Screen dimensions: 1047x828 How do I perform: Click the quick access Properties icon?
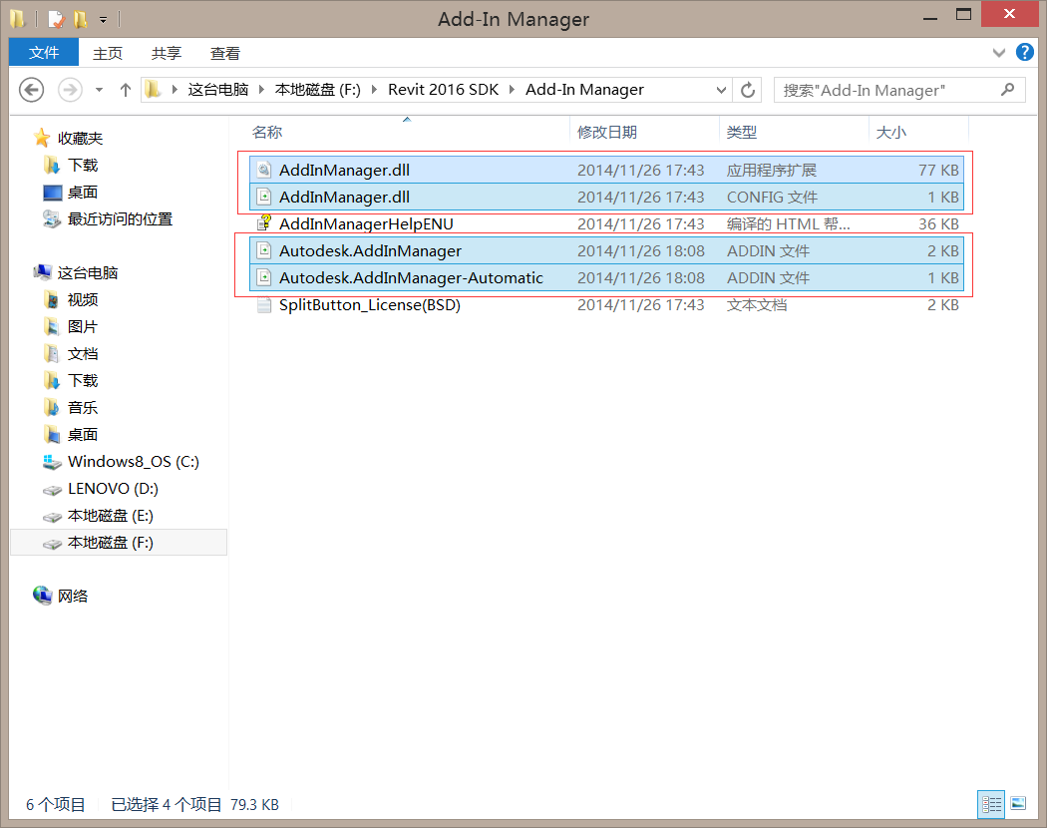point(56,19)
